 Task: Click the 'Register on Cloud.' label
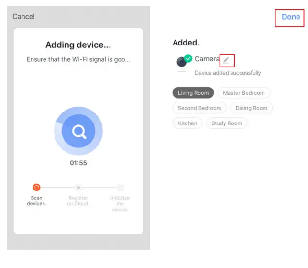(x=78, y=201)
